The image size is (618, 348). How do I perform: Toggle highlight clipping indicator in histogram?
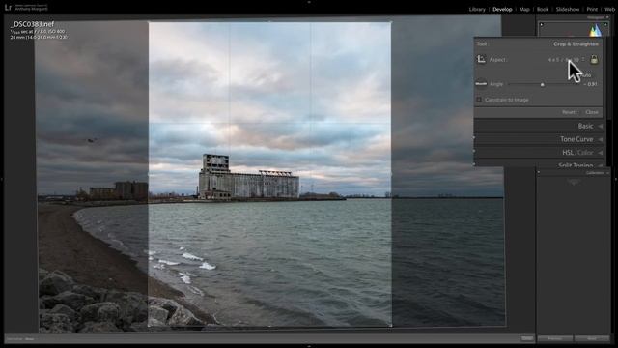605,25
